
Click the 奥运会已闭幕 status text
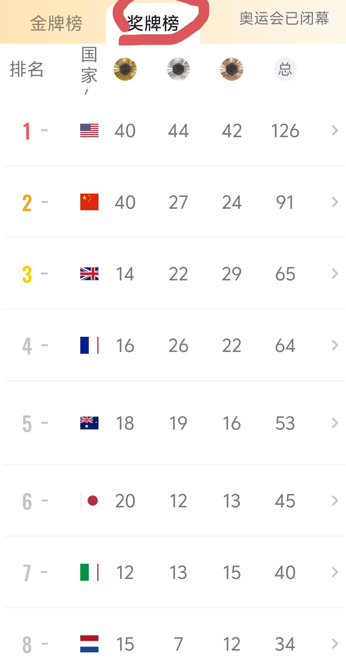(x=284, y=19)
